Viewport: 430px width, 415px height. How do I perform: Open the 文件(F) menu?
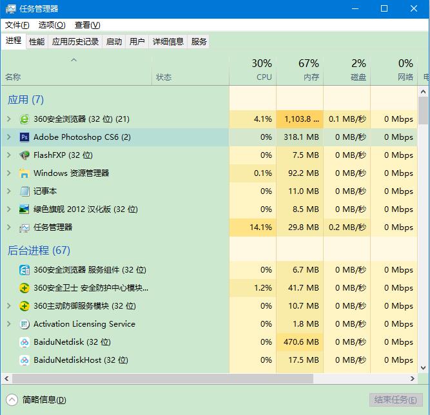(x=17, y=25)
